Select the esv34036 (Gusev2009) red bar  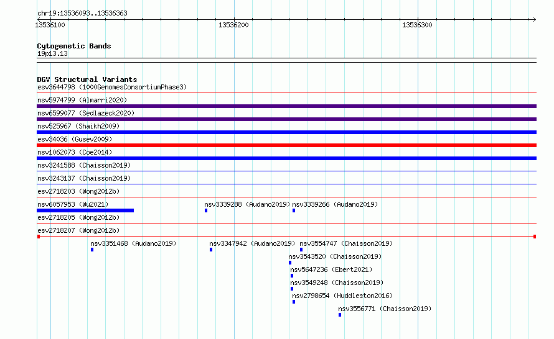coord(286,145)
